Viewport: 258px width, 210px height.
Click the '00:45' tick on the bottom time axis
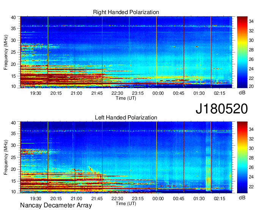[x=179, y=199]
